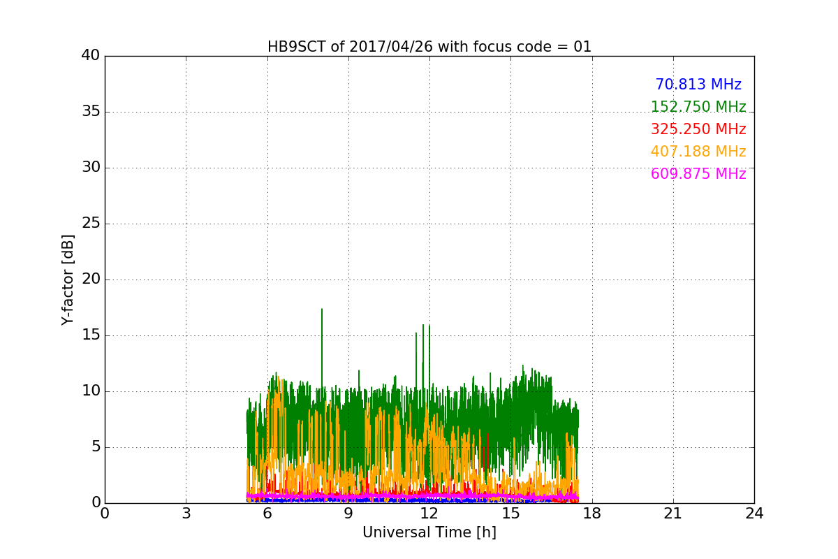Select the 325.250 MHz legend label
Viewport: 838px width, 559px height.
tap(698, 129)
